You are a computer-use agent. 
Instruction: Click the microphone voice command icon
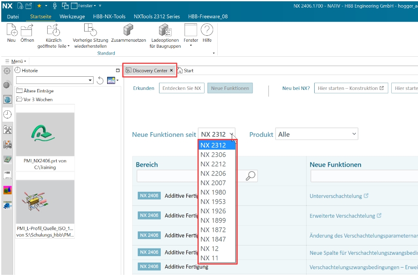(x=55, y=6)
